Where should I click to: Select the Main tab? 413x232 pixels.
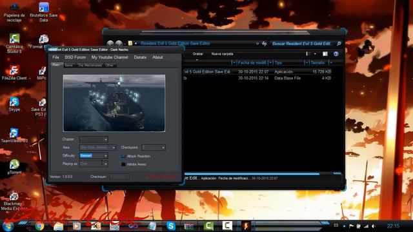pos(56,64)
